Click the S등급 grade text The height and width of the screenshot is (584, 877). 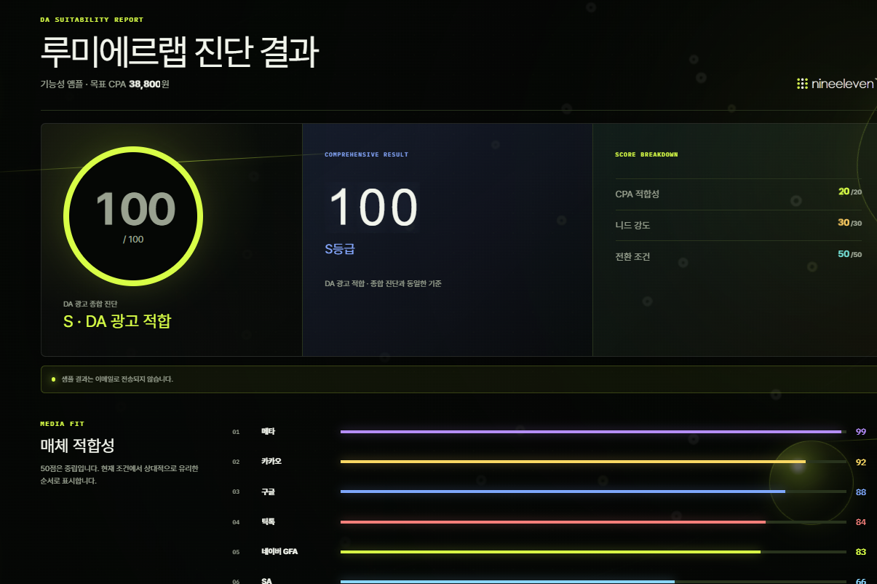(340, 249)
